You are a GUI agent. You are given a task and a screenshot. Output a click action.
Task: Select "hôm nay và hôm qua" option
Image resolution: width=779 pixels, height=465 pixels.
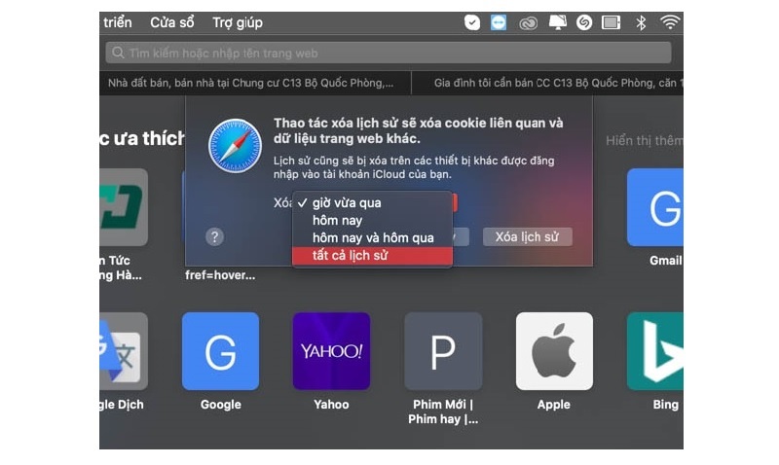pos(373,238)
